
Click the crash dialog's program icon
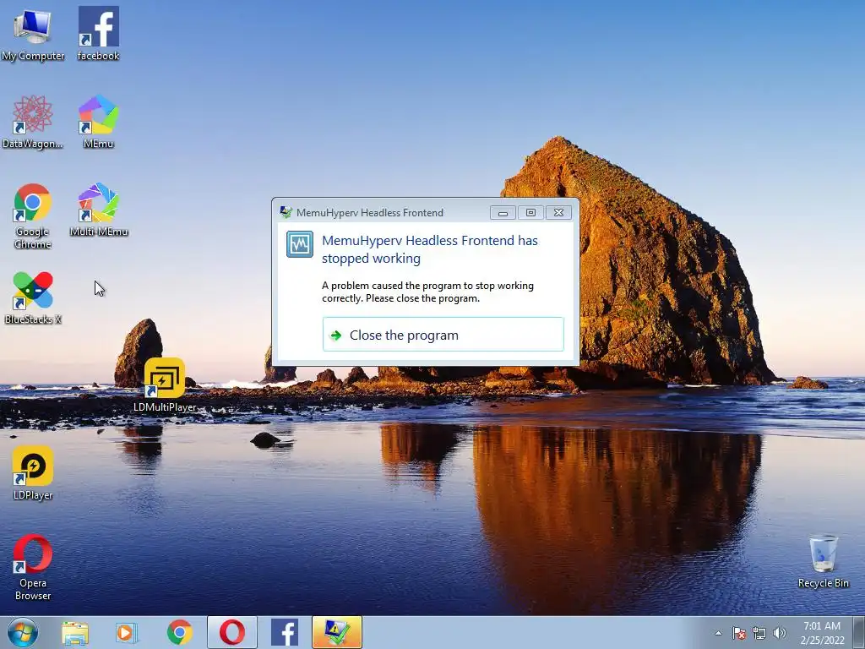[x=300, y=244]
